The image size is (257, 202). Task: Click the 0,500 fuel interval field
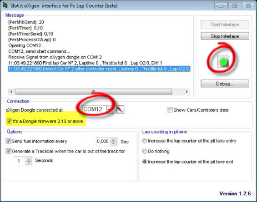103,141
